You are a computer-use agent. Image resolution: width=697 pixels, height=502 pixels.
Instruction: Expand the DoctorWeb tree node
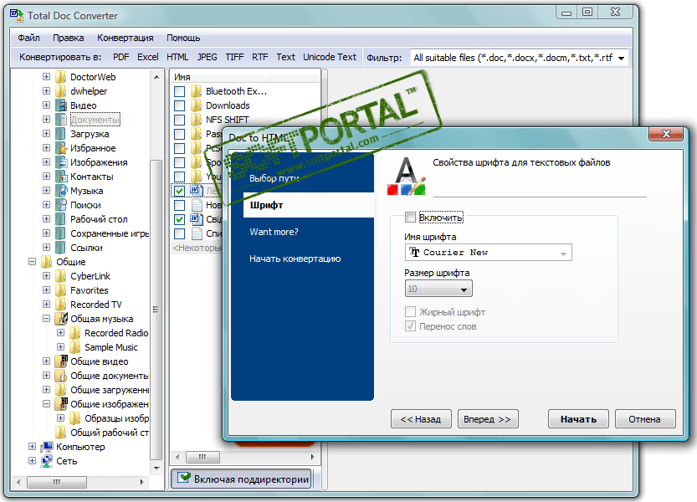pyautogui.click(x=46, y=76)
